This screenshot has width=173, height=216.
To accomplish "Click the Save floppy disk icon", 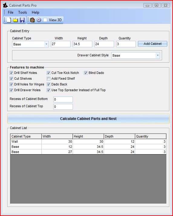I will 22,20.
